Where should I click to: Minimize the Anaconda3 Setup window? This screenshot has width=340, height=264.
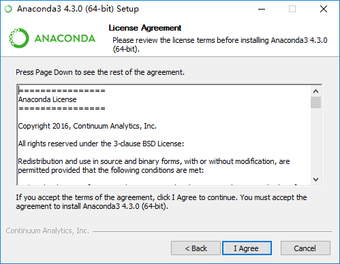(x=262, y=9)
